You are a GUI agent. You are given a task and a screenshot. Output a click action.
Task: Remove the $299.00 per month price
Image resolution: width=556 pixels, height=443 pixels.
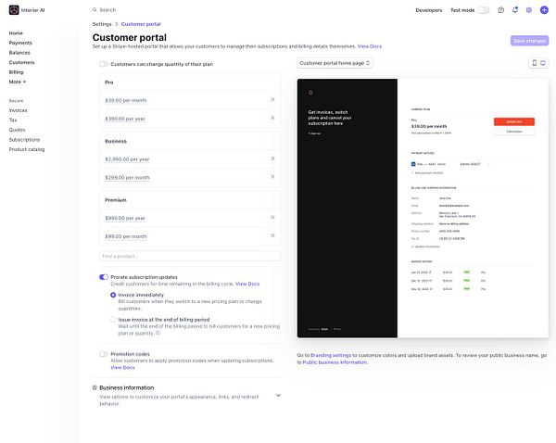click(x=272, y=177)
